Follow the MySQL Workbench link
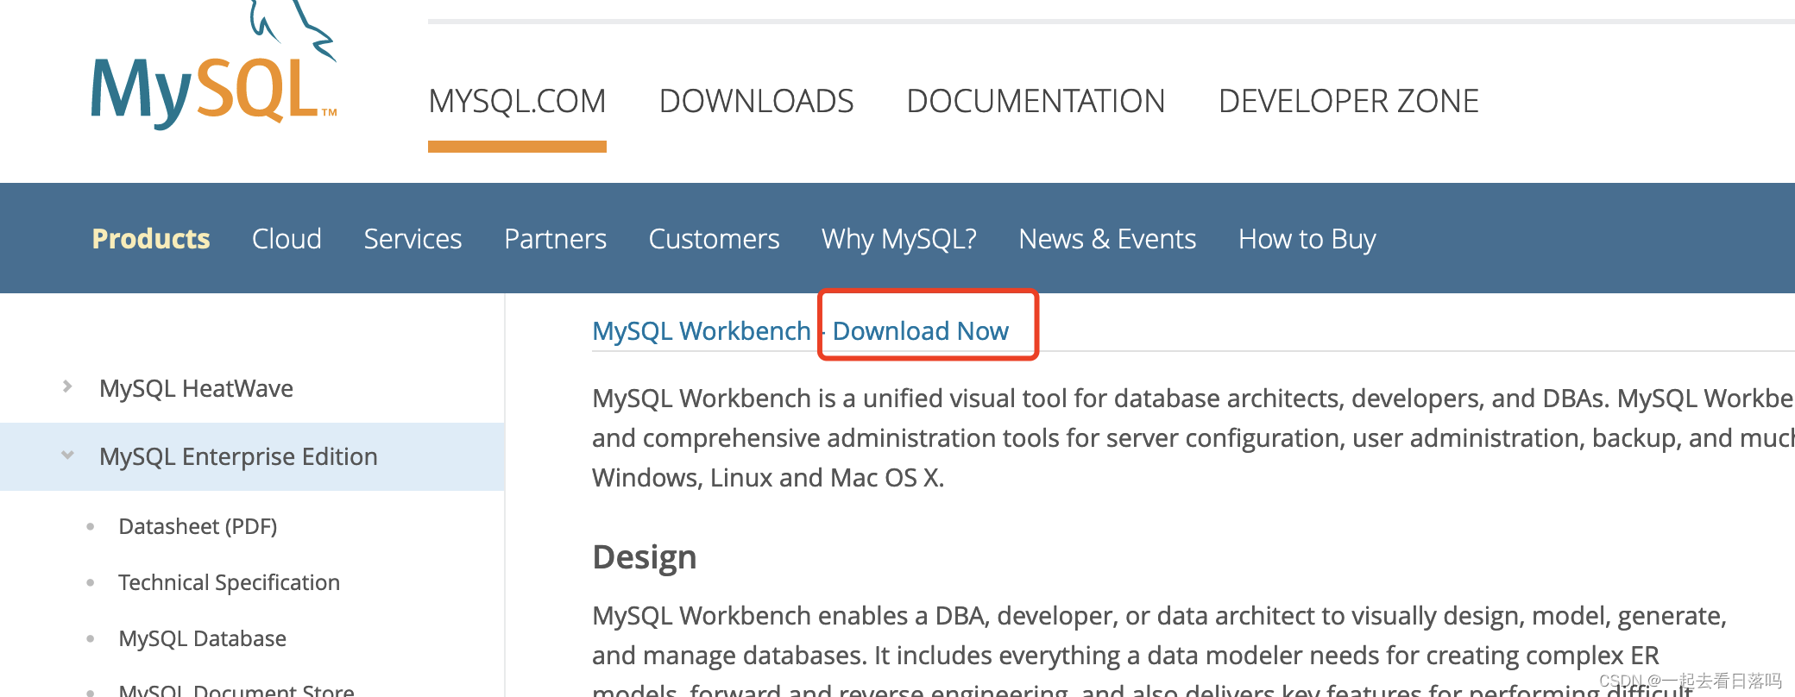The image size is (1795, 697). [x=702, y=330]
